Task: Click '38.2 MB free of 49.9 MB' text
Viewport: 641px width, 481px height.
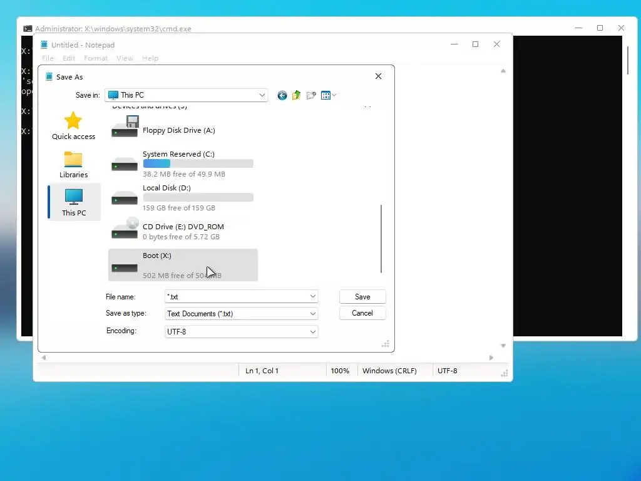Action: [x=183, y=174]
